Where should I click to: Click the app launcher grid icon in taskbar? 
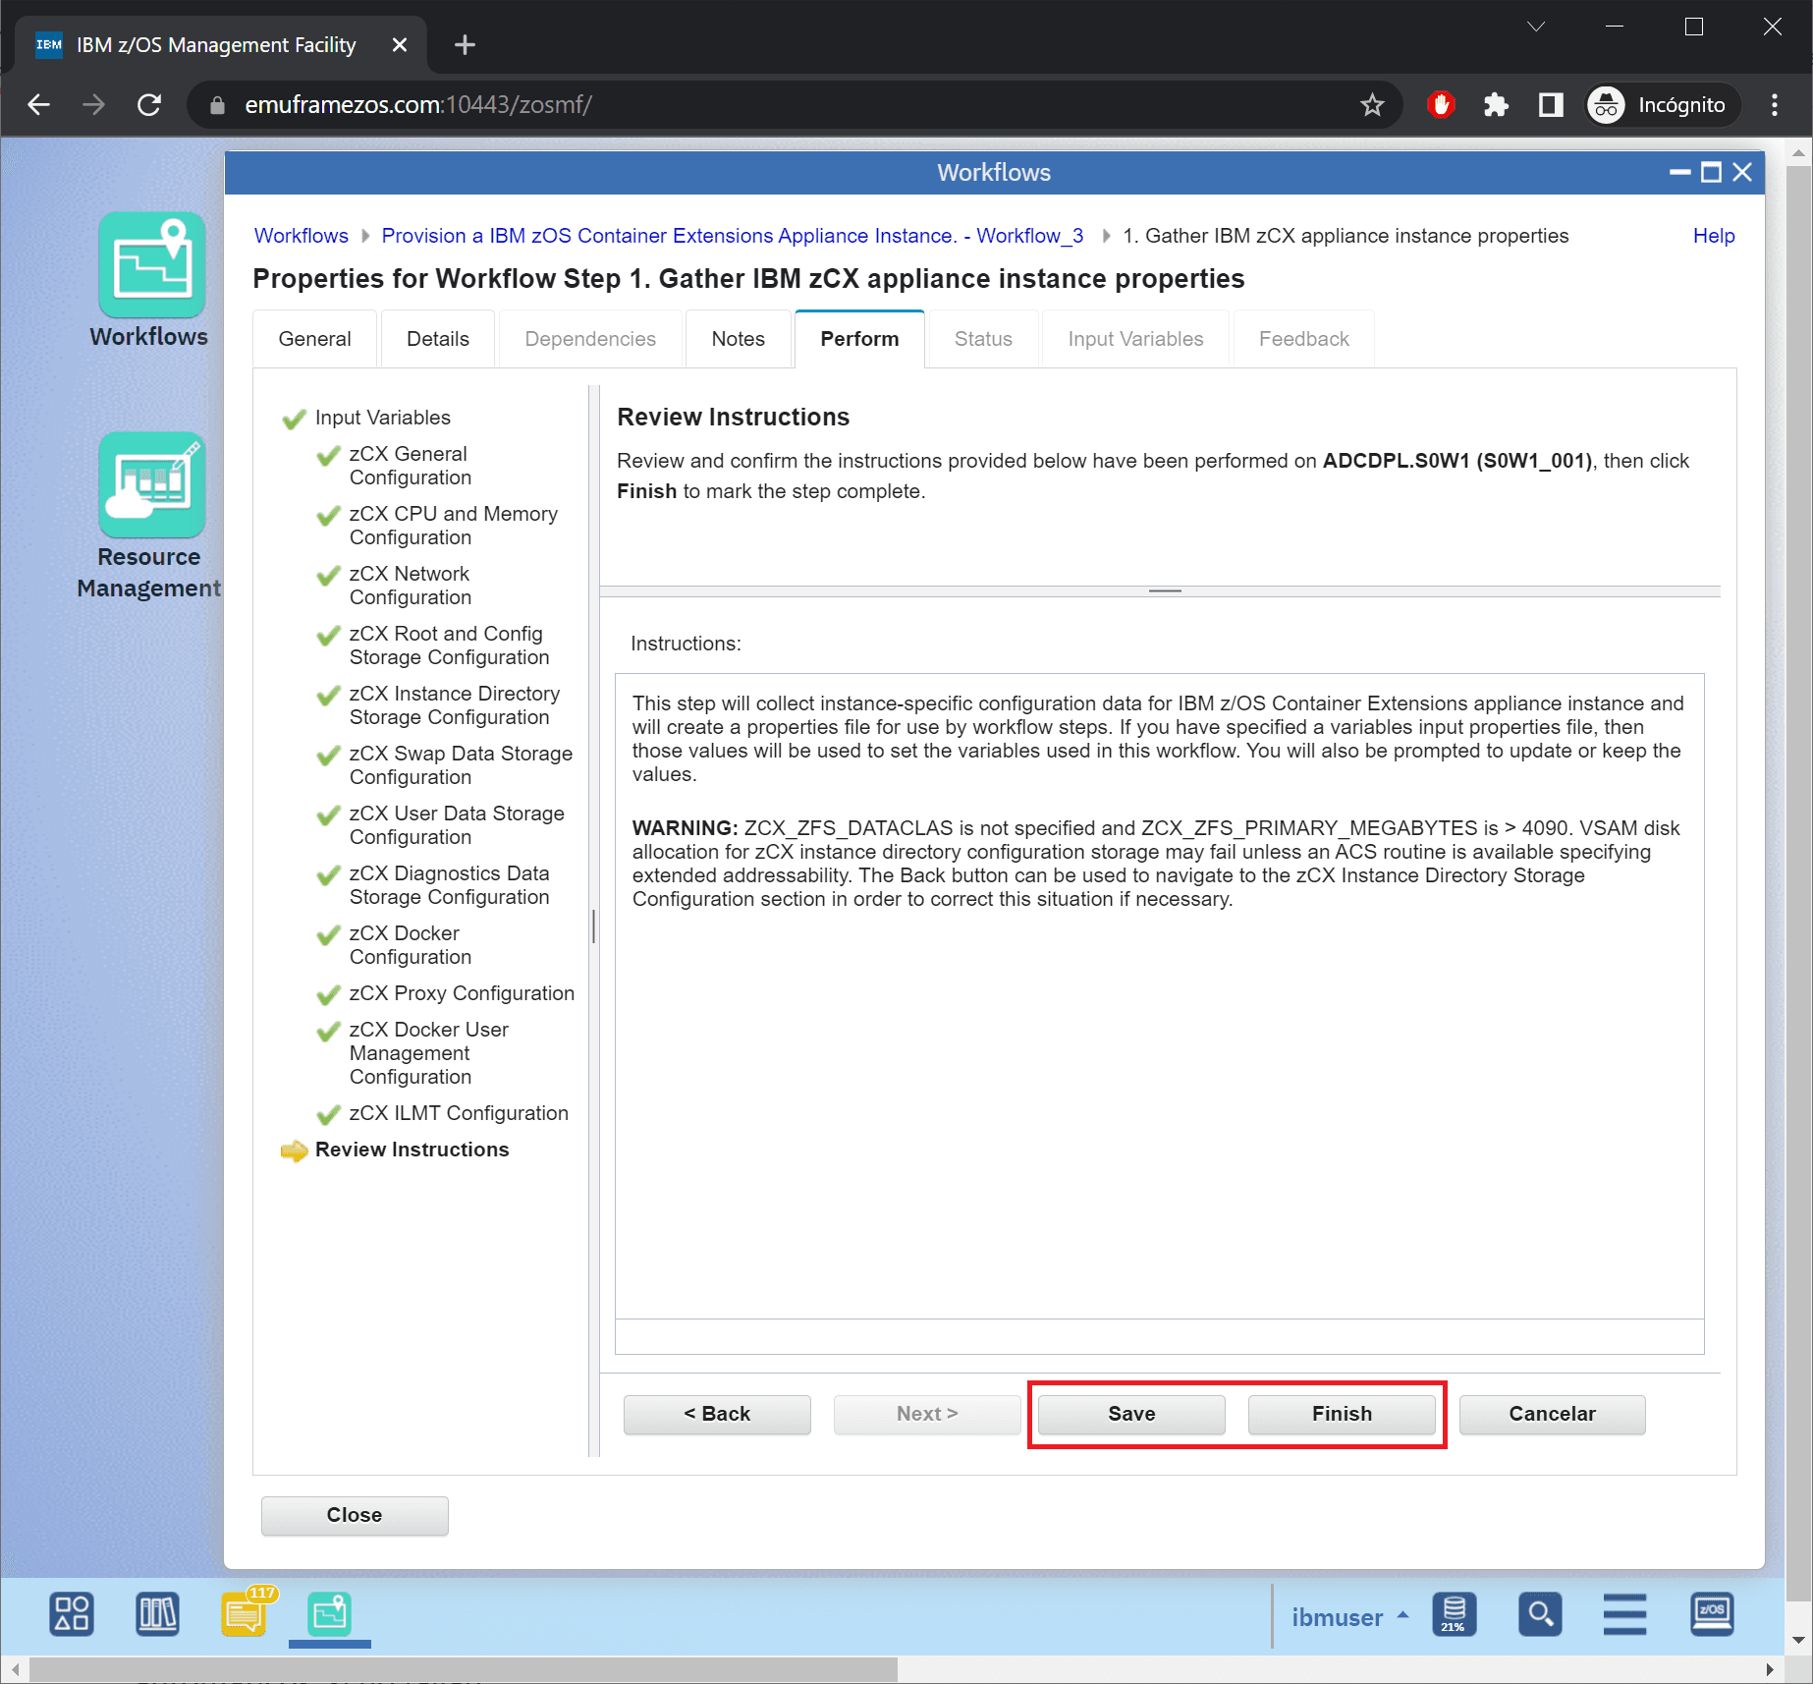(72, 1614)
